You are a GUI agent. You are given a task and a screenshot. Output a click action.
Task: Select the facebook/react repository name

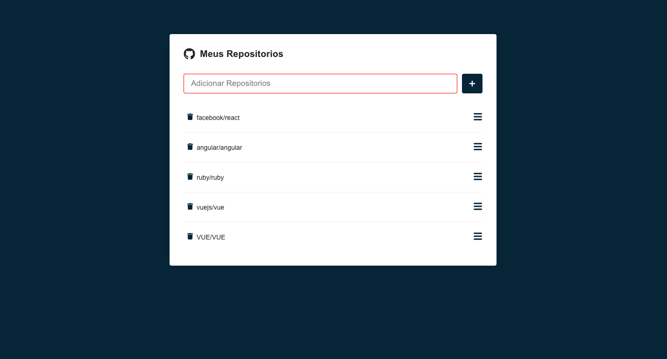[x=218, y=117]
